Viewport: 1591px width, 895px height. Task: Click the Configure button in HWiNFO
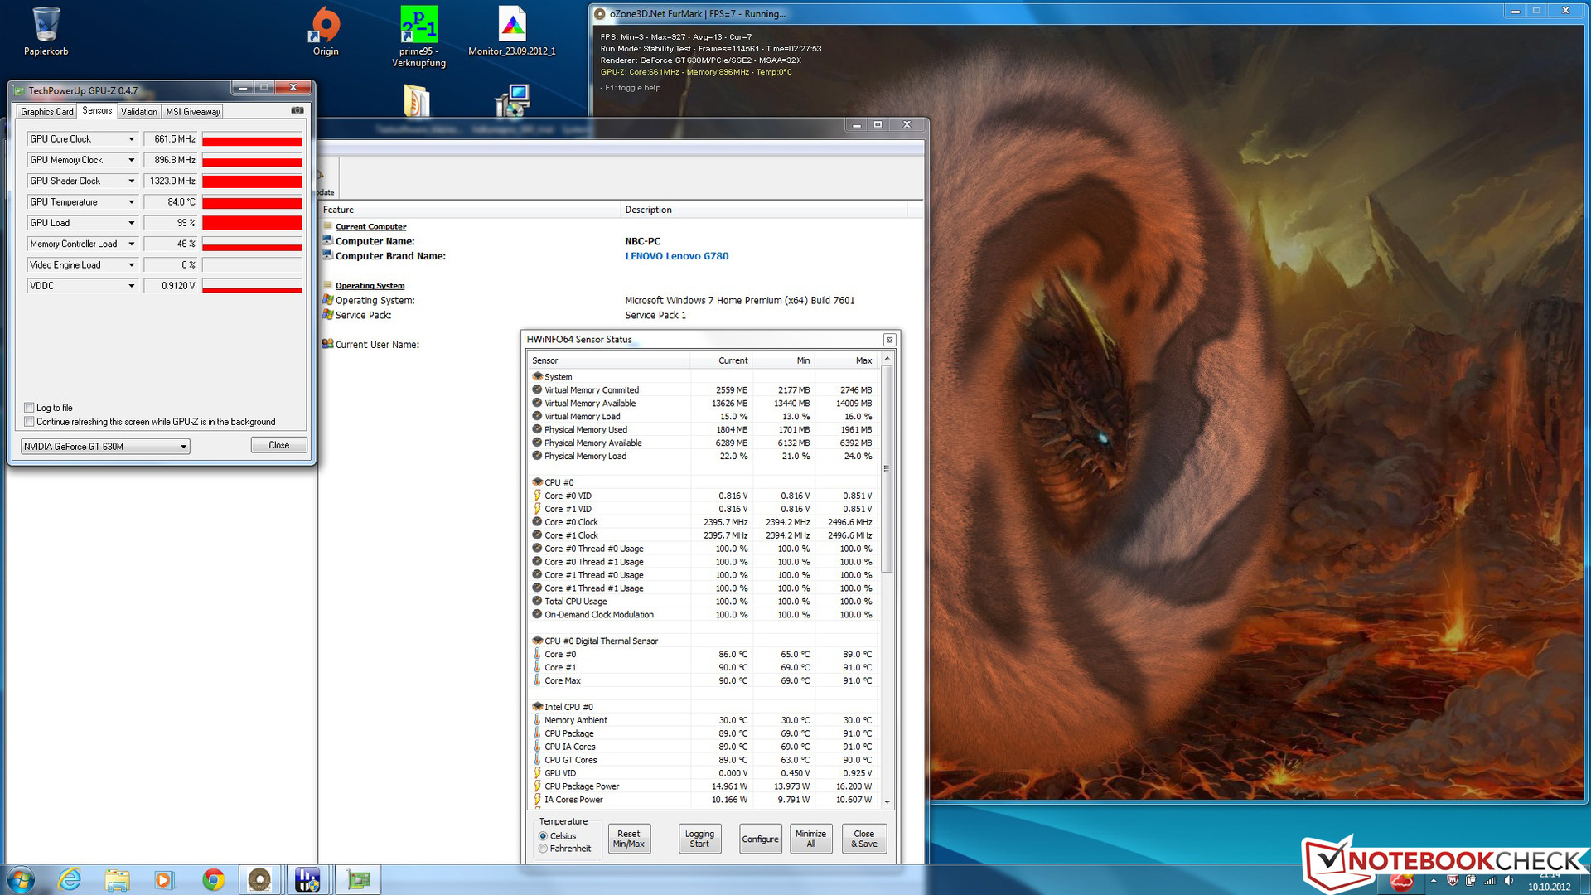761,839
